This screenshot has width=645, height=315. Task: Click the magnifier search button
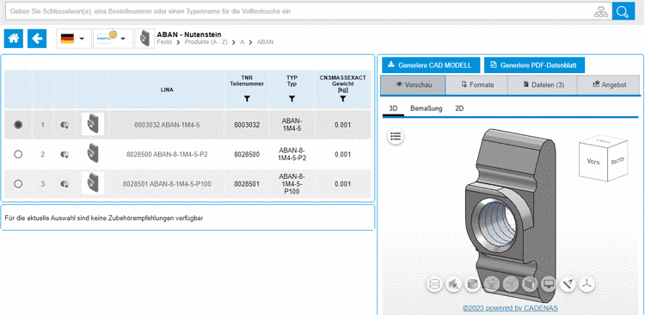pyautogui.click(x=623, y=12)
